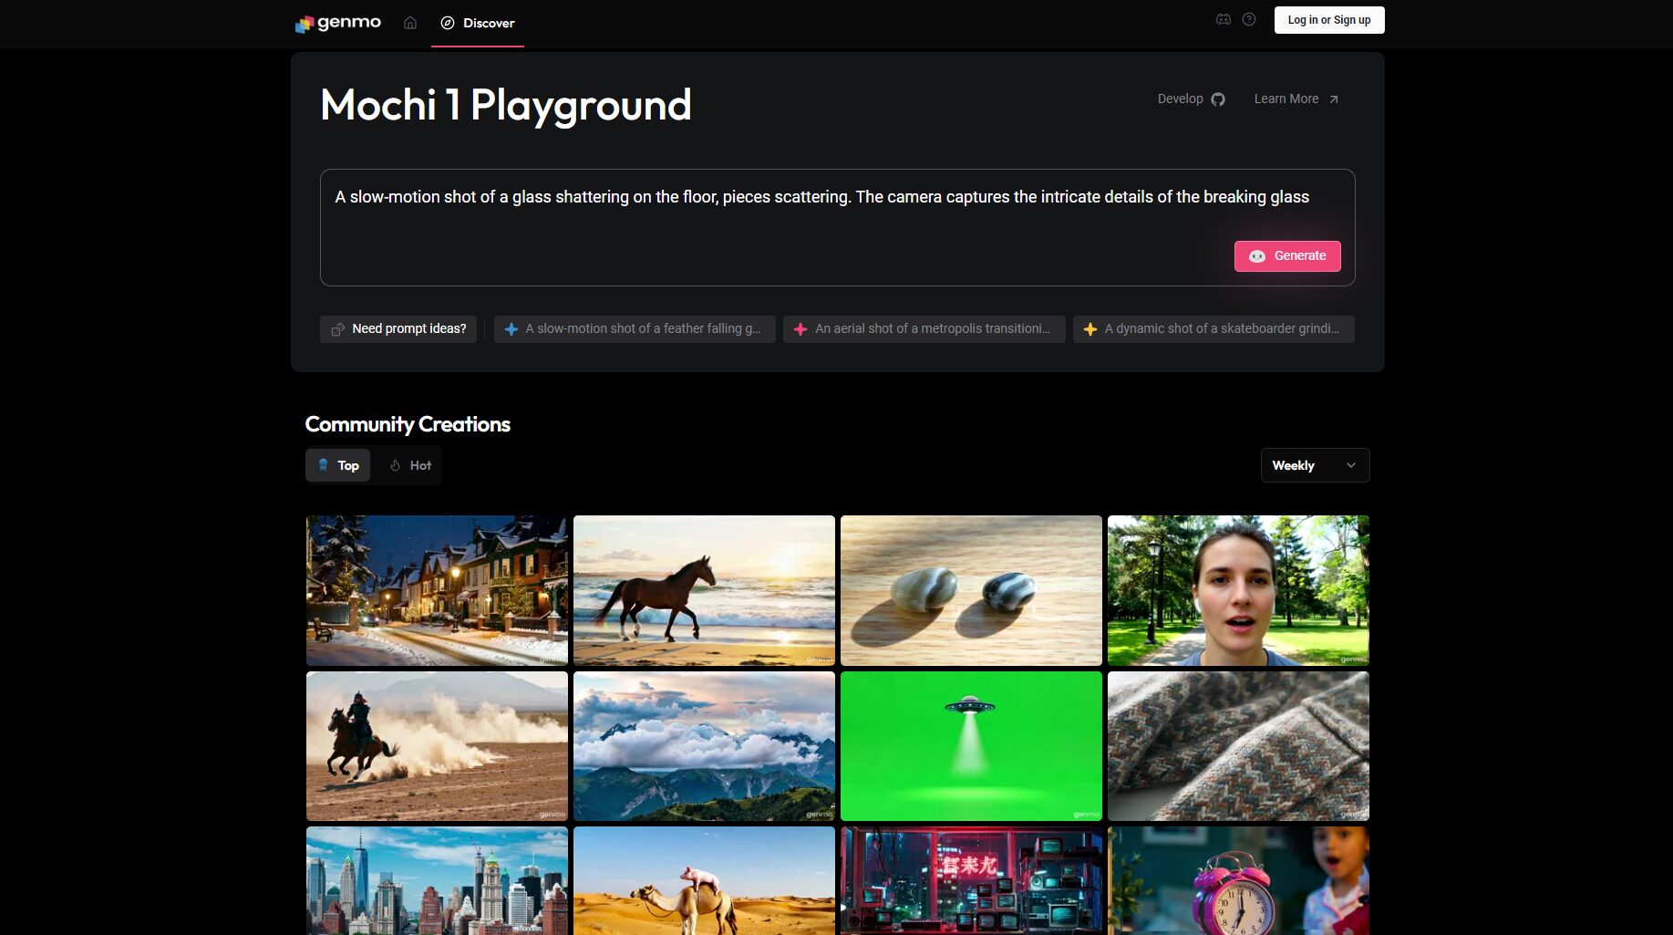This screenshot has width=1673, height=935.
Task: Open the help question mark icon
Action: (x=1249, y=20)
